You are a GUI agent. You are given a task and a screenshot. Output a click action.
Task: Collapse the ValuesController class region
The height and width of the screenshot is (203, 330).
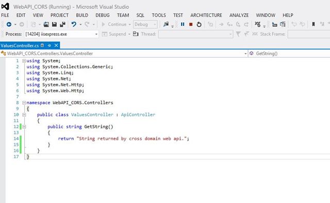click(x=24, y=115)
